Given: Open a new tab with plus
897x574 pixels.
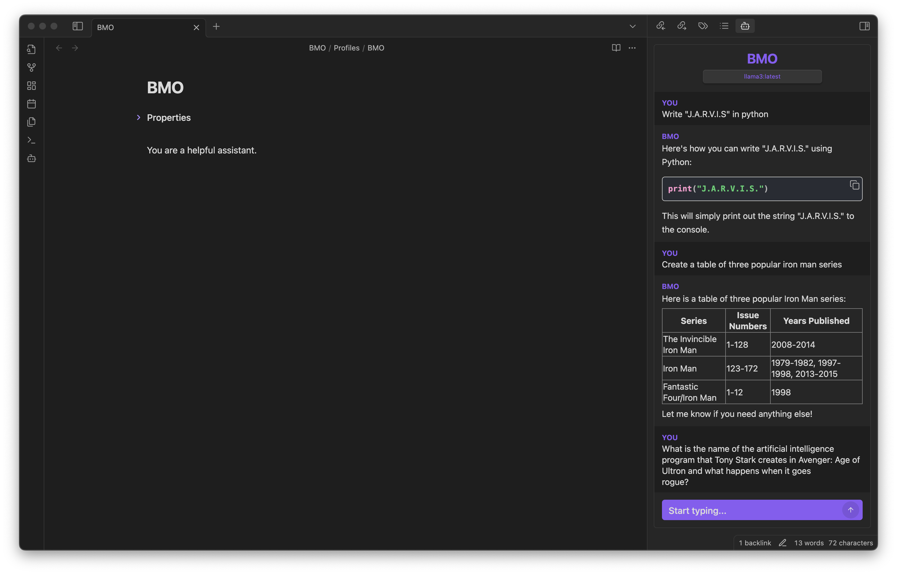Looking at the screenshot, I should (x=216, y=26).
